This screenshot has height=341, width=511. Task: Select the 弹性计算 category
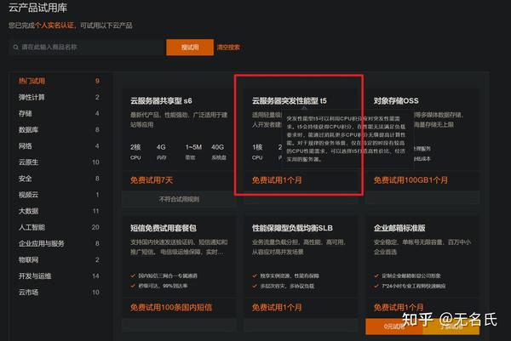pos(32,97)
